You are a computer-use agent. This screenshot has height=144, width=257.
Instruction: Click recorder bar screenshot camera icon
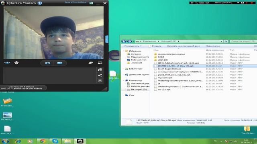(x=243, y=3)
